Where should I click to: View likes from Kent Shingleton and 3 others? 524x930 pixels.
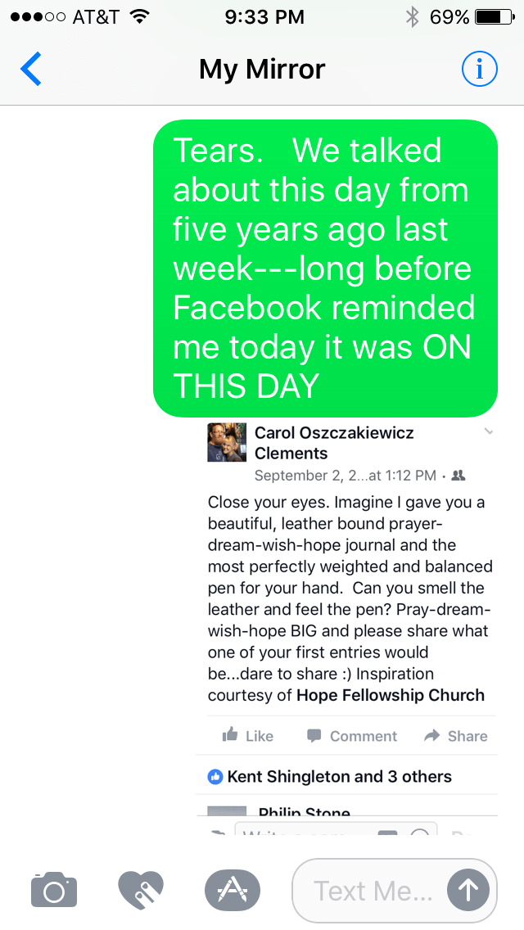[x=339, y=776]
